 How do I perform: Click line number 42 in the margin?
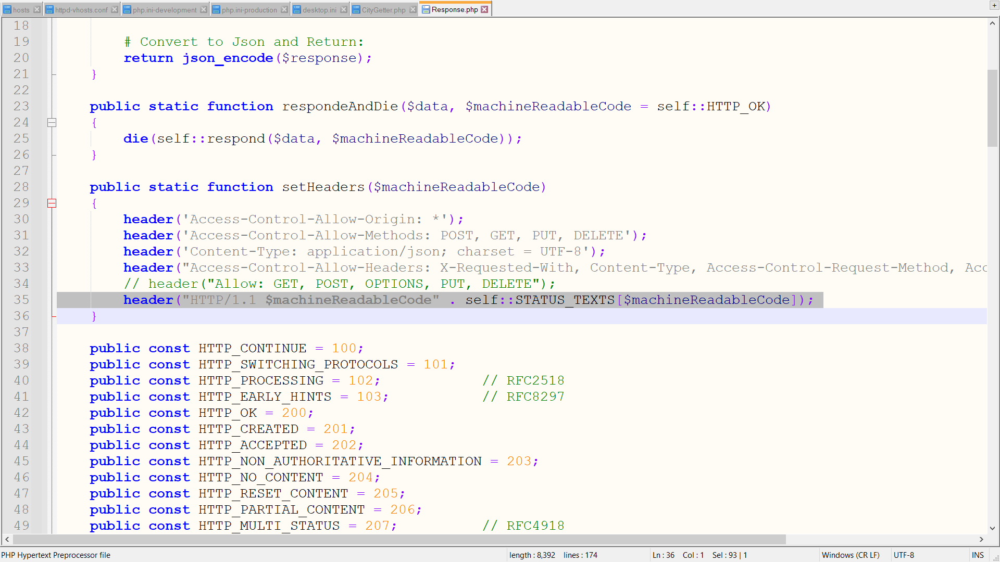[21, 413]
